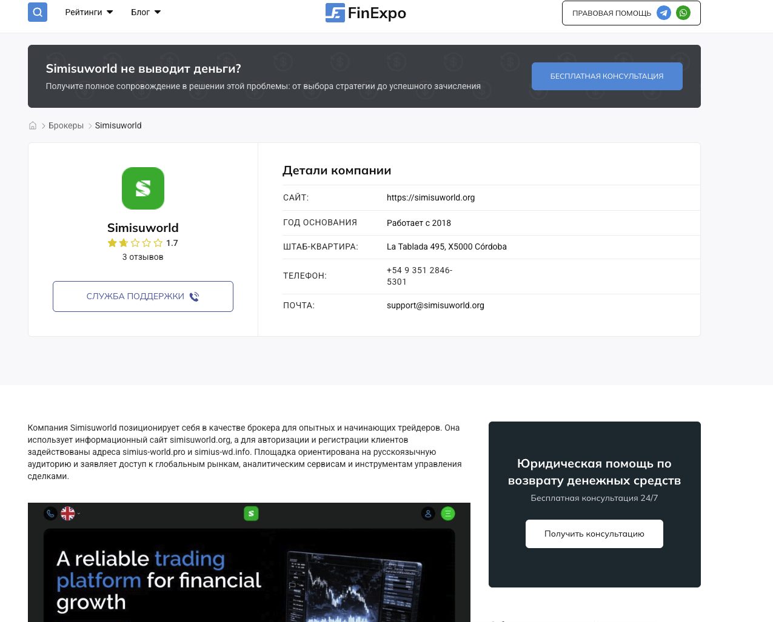The image size is (773, 622).
Task: Click Simisuworld не выводит деньги? banner heading
Action: click(x=144, y=68)
